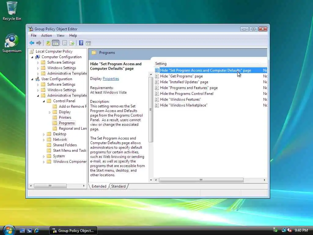Select Hide "Windows Features" setting

click(180, 99)
